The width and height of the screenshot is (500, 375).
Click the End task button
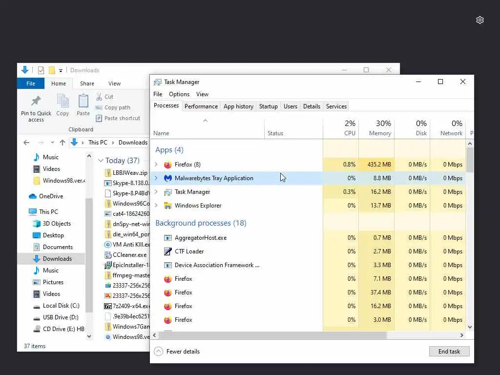pos(449,352)
